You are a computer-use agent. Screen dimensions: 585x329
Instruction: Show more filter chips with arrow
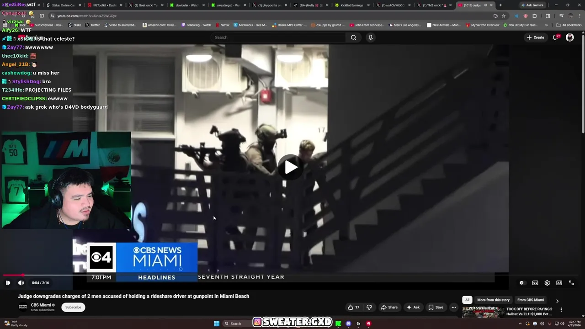pyautogui.click(x=557, y=300)
